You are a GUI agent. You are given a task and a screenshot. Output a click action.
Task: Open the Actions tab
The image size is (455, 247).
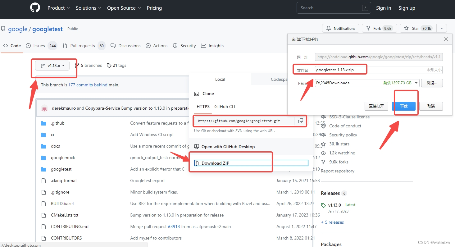(157, 46)
